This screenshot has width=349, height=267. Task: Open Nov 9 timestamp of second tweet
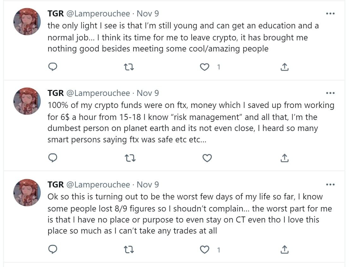click(148, 93)
